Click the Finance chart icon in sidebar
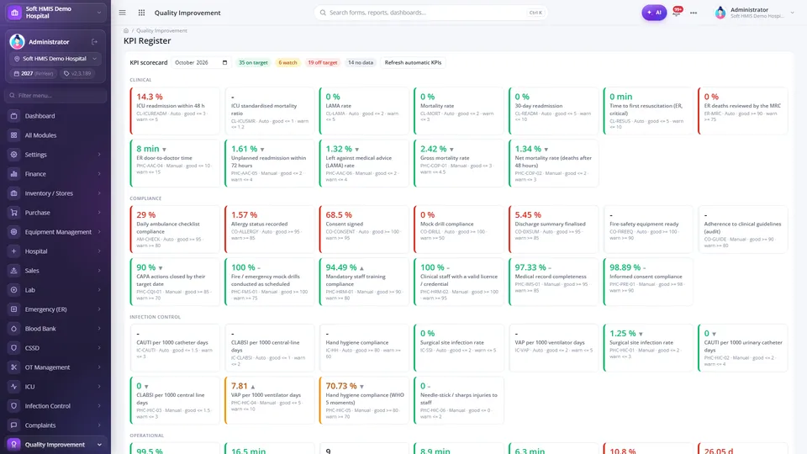807x454 pixels. (x=14, y=174)
